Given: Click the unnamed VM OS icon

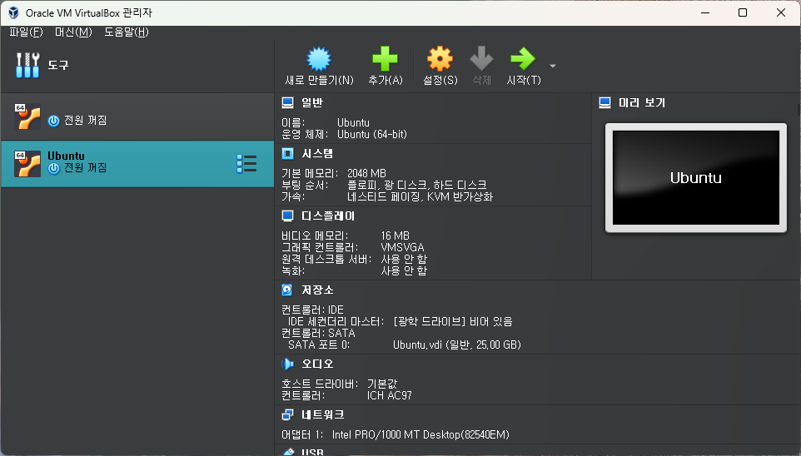Looking at the screenshot, I should [x=27, y=116].
